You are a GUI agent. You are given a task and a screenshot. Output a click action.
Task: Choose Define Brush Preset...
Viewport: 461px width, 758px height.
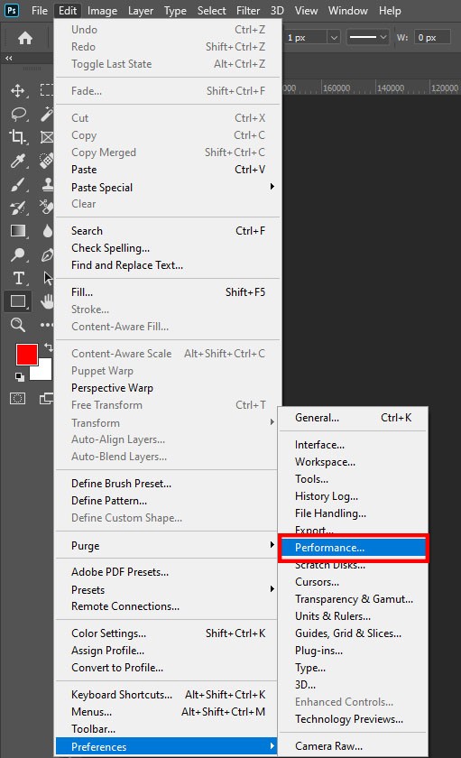coord(167,484)
